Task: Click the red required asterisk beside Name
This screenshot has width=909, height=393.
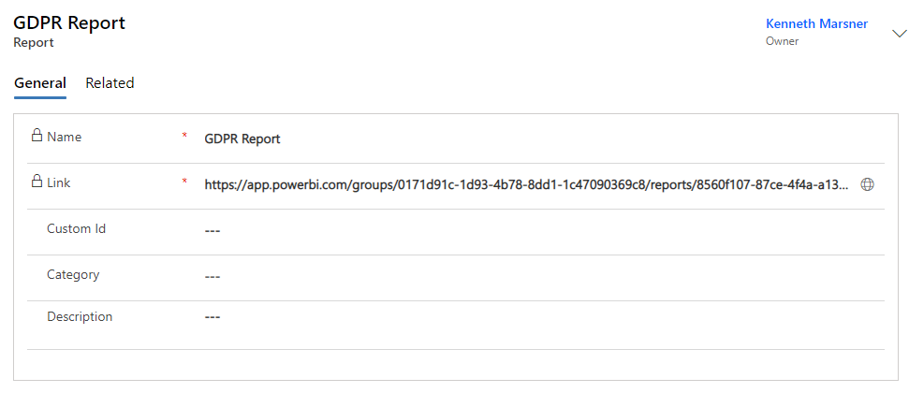Action: pos(184,138)
